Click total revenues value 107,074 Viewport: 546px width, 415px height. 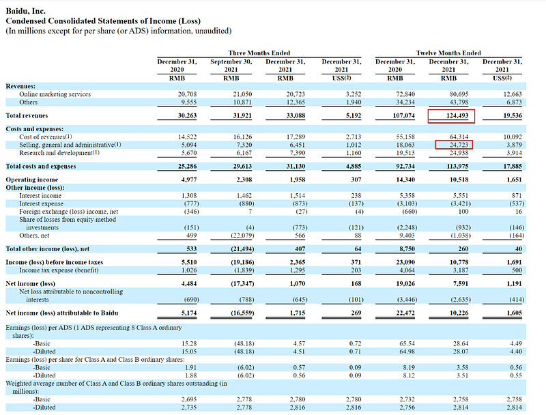403,115
